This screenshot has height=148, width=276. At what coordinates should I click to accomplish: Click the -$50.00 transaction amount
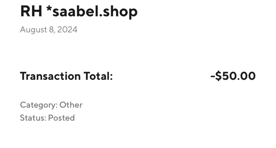[233, 76]
